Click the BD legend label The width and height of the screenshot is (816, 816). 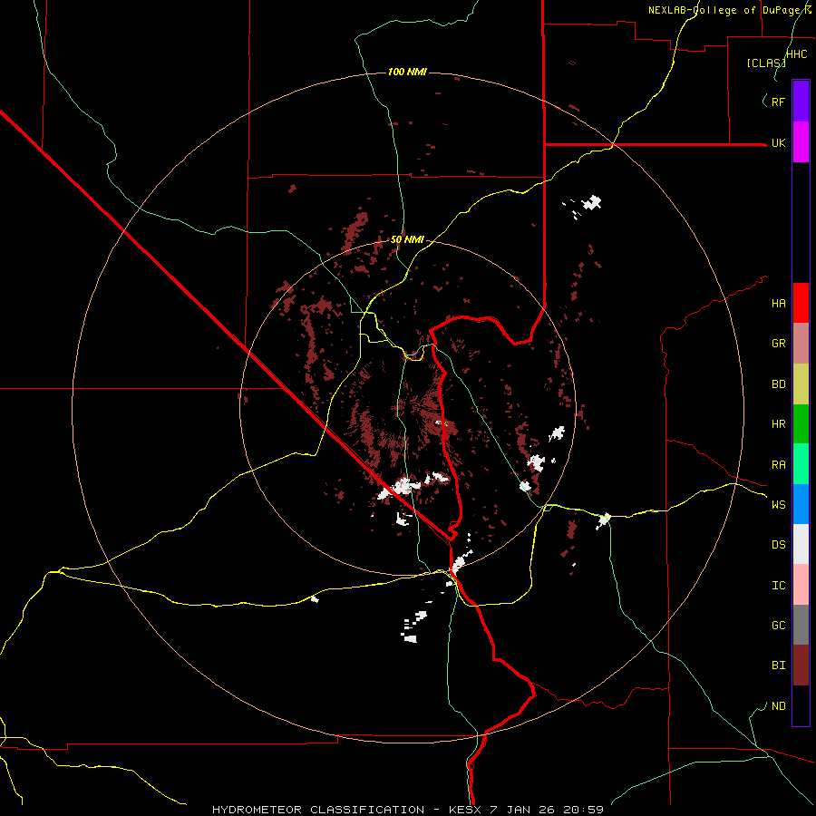pyautogui.click(x=778, y=384)
